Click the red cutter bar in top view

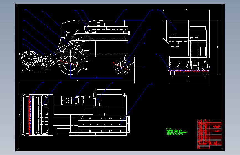[x=29, y=115]
